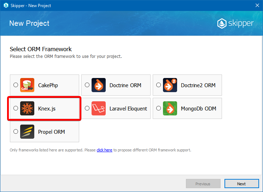Click the 'Knex.js' label text
The height and width of the screenshot is (192, 263).
point(47,109)
